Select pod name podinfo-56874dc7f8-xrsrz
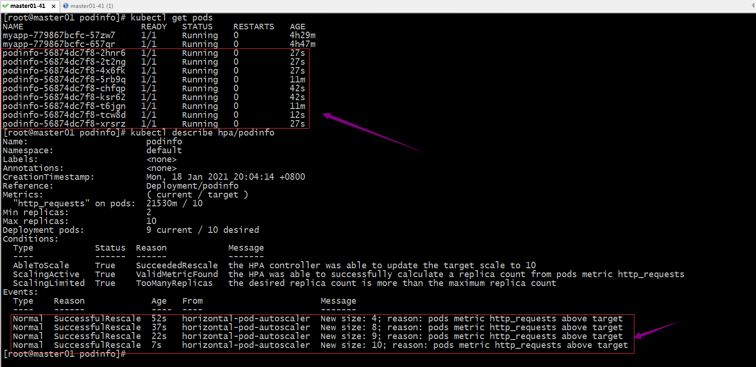756x367 pixels. point(64,124)
